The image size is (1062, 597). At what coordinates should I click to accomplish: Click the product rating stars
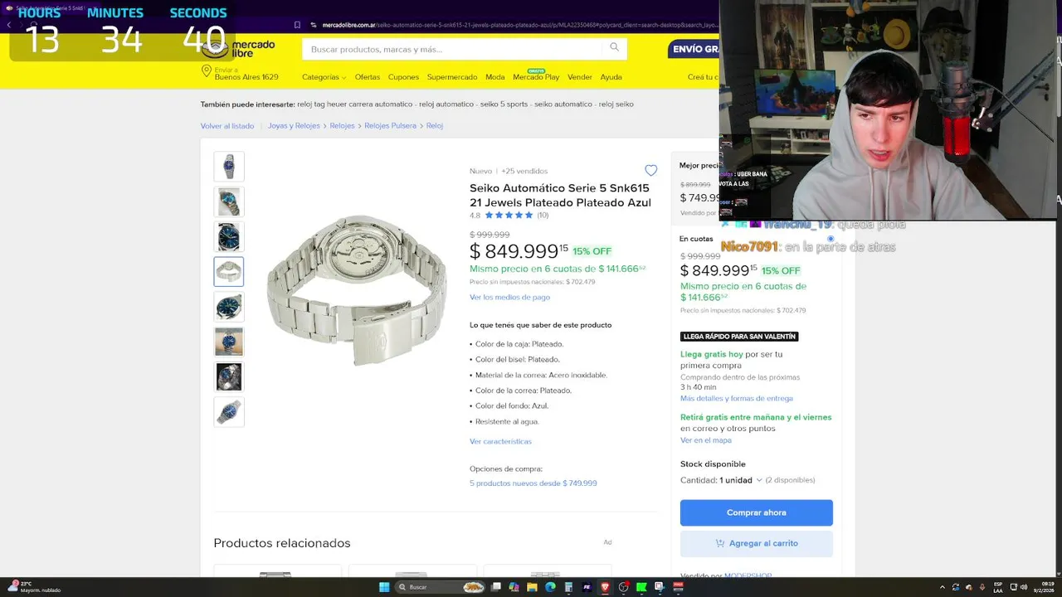tap(509, 215)
